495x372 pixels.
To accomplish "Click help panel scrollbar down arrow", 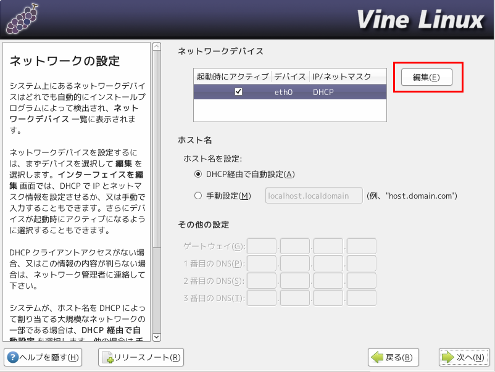I will (157, 337).
